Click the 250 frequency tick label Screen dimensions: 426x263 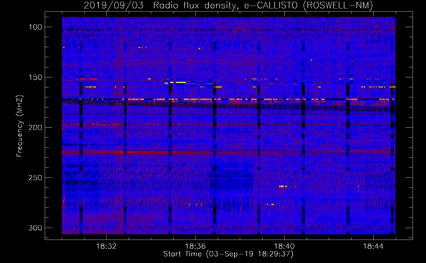pyautogui.click(x=36, y=178)
